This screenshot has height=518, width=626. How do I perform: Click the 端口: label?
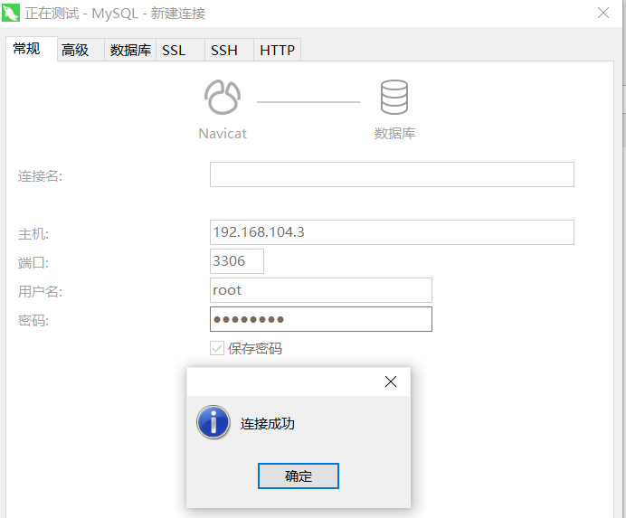coord(33,263)
